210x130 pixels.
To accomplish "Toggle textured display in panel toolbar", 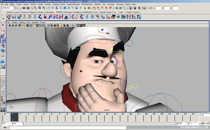I will tap(58, 25).
